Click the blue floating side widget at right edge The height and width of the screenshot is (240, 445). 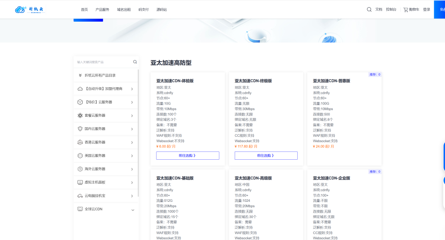pos(444,156)
